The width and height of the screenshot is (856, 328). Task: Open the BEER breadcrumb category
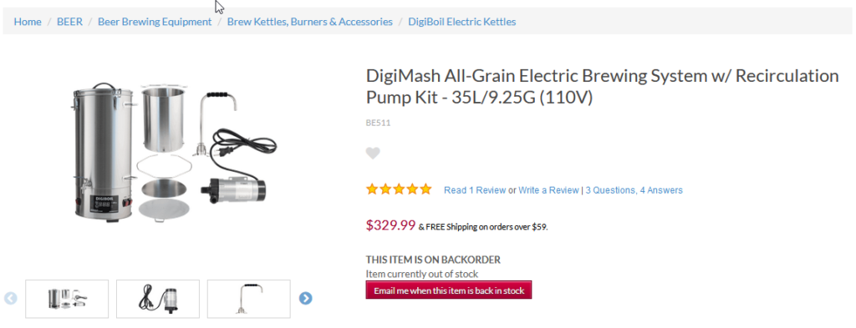[x=70, y=22]
